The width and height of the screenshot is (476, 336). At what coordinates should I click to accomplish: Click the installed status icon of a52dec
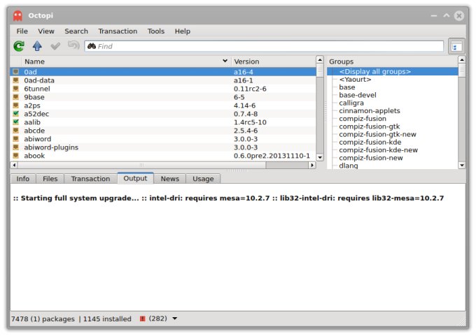pyautogui.click(x=16, y=113)
